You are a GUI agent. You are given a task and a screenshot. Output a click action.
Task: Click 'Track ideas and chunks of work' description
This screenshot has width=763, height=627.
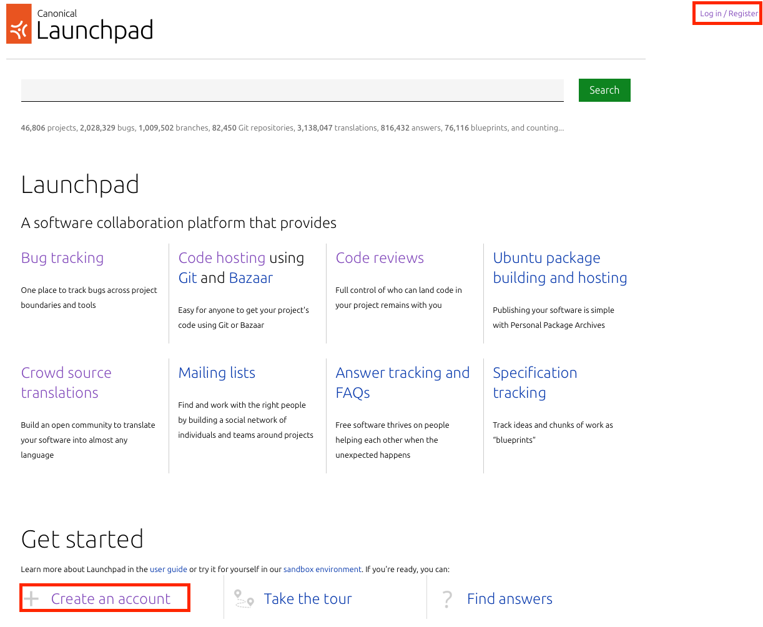click(553, 433)
